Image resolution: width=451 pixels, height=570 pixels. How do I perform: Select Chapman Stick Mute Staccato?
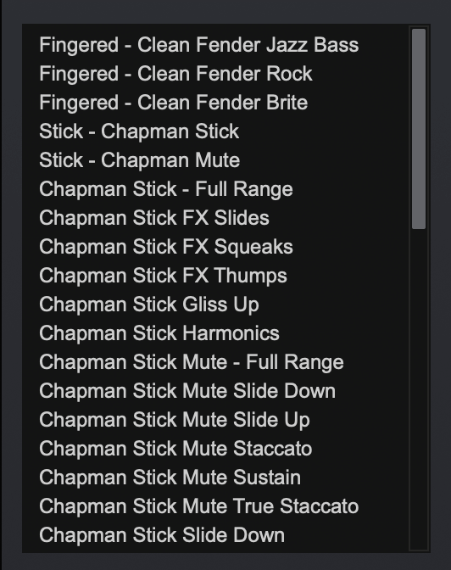click(175, 448)
